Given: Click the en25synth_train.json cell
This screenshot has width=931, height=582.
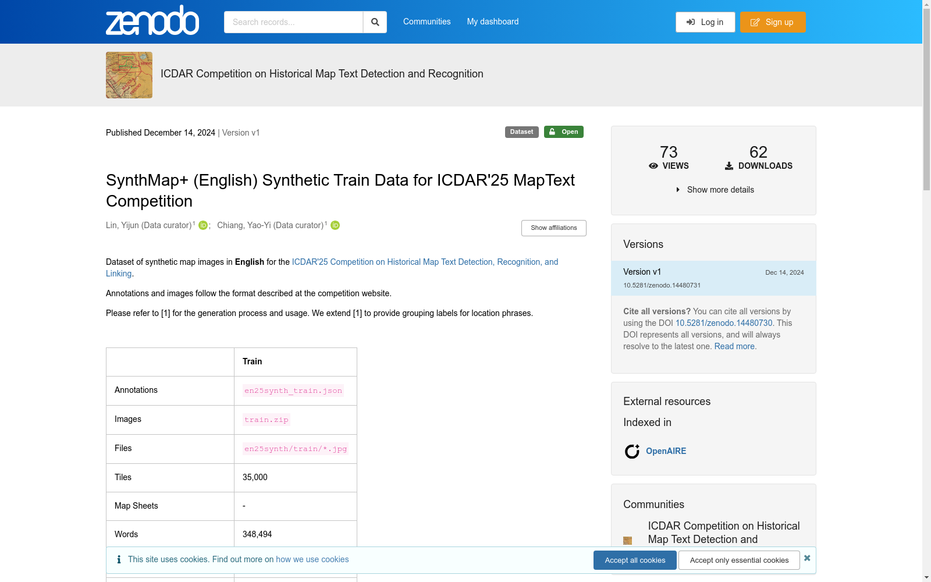Looking at the screenshot, I should coord(293,391).
